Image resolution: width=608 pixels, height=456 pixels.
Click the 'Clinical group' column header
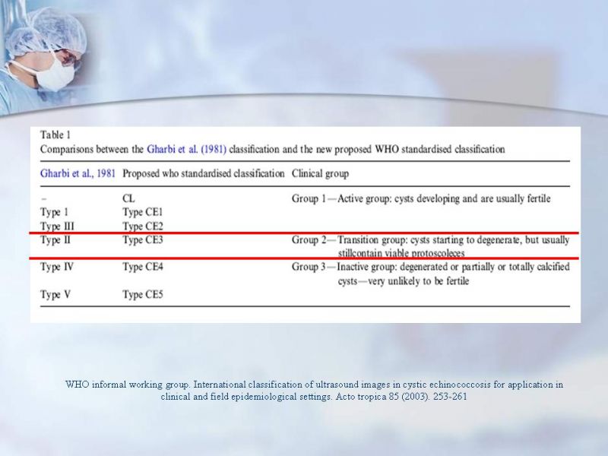coord(320,173)
